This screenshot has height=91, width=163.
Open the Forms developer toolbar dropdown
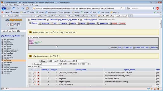pos(31,12)
